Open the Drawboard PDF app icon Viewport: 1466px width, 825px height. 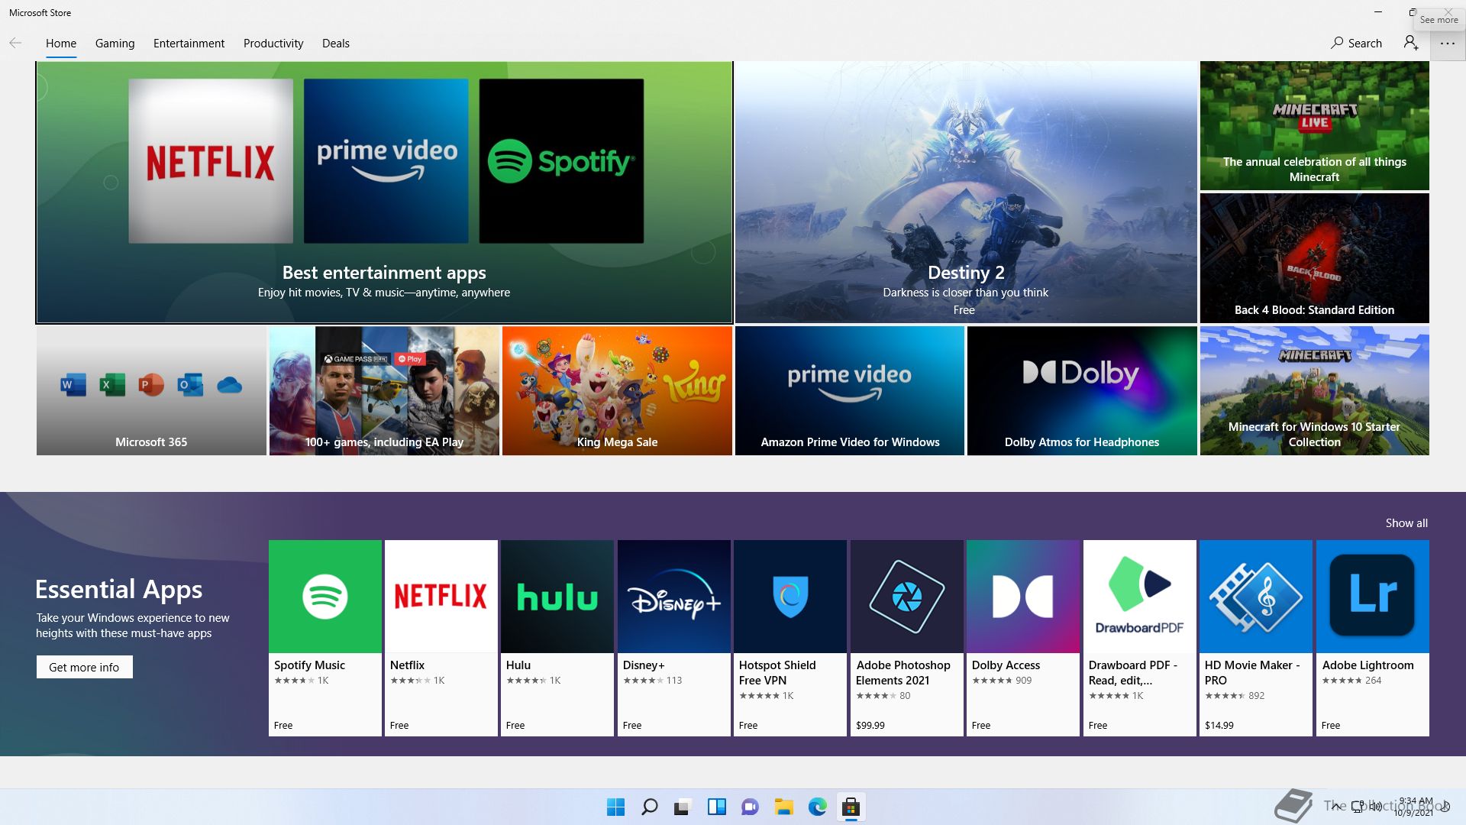click(1140, 597)
